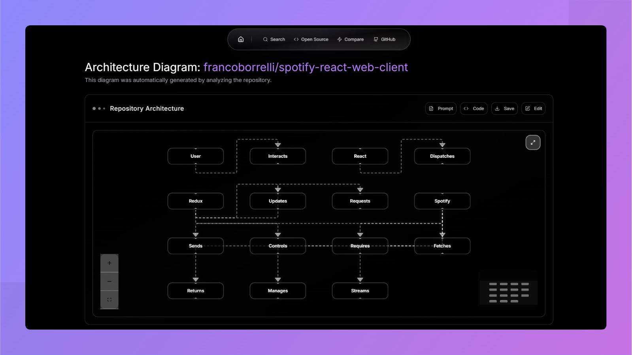Select the Spotify node
This screenshot has height=355, width=632.
click(442, 201)
